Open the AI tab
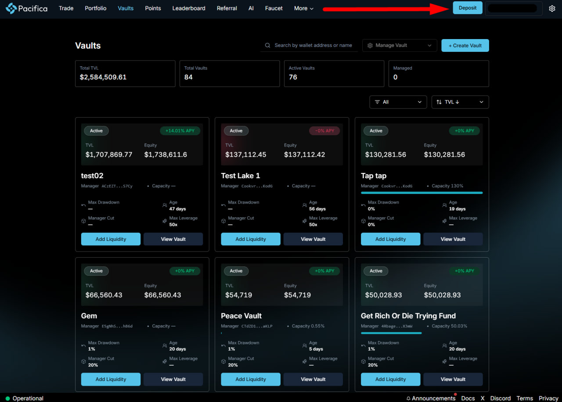562x402 pixels. pyautogui.click(x=251, y=8)
